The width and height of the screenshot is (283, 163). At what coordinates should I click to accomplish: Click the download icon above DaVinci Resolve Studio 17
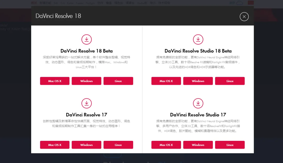[198, 103]
